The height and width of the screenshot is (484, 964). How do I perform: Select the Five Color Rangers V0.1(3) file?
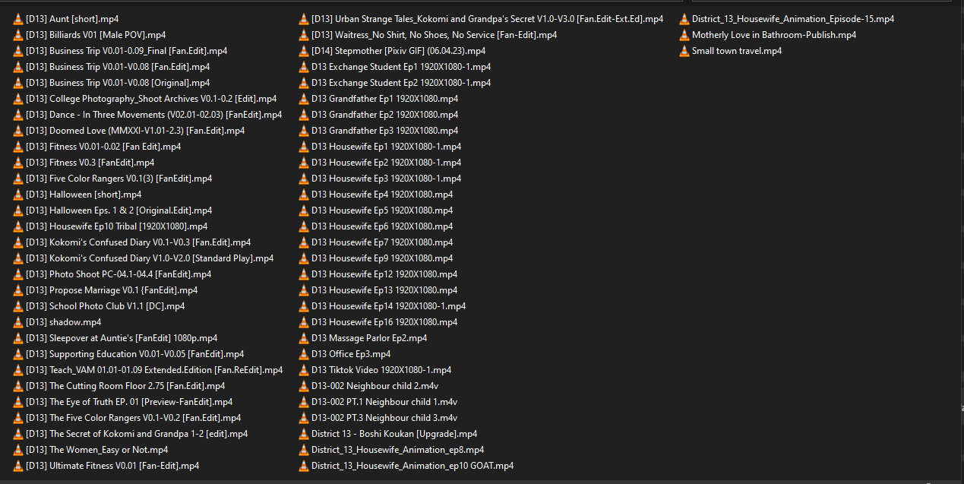119,179
